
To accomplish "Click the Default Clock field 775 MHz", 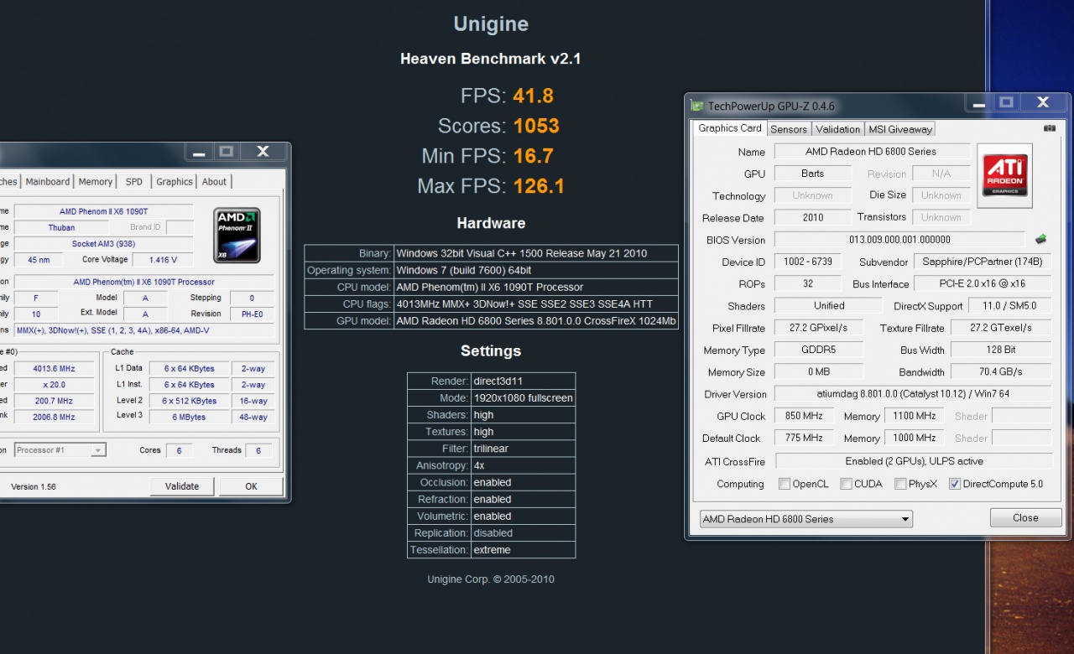I will pos(805,438).
